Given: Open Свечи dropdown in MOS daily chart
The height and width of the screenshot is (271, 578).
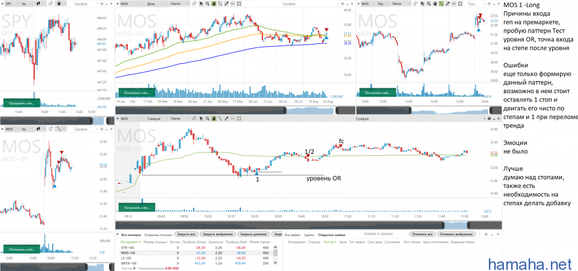Looking at the screenshot, I should [179, 4].
